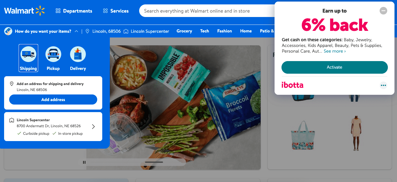Collapse the 'How do you want your items?' chevron
The image size is (397, 182).
[x=76, y=31]
